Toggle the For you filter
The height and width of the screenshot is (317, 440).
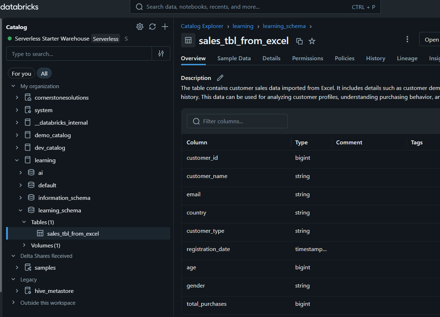coord(21,73)
